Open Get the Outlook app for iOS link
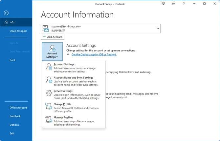This screenshot has height=141, width=220. click(94, 54)
